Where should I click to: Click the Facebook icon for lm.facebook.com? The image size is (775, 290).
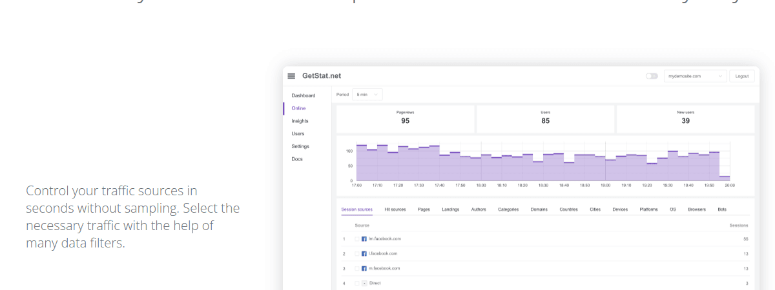coord(364,239)
